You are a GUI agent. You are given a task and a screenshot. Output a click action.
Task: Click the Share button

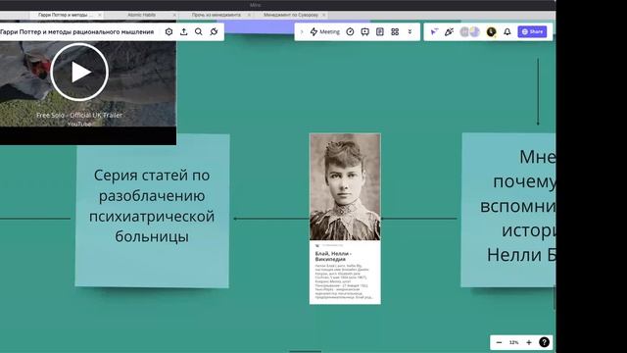(532, 31)
